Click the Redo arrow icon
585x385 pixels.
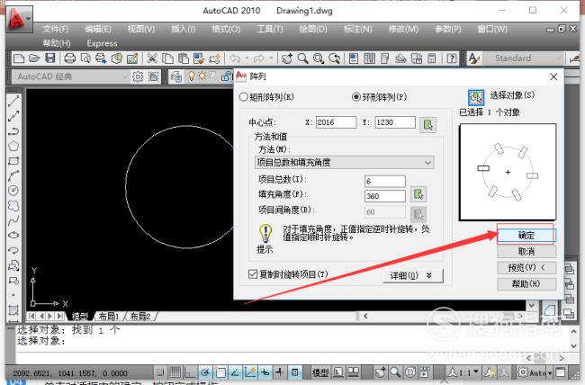click(x=258, y=58)
